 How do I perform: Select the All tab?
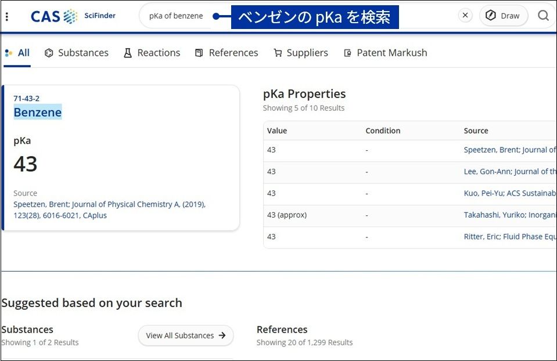point(17,53)
